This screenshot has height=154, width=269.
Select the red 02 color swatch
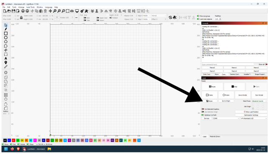[13, 141]
